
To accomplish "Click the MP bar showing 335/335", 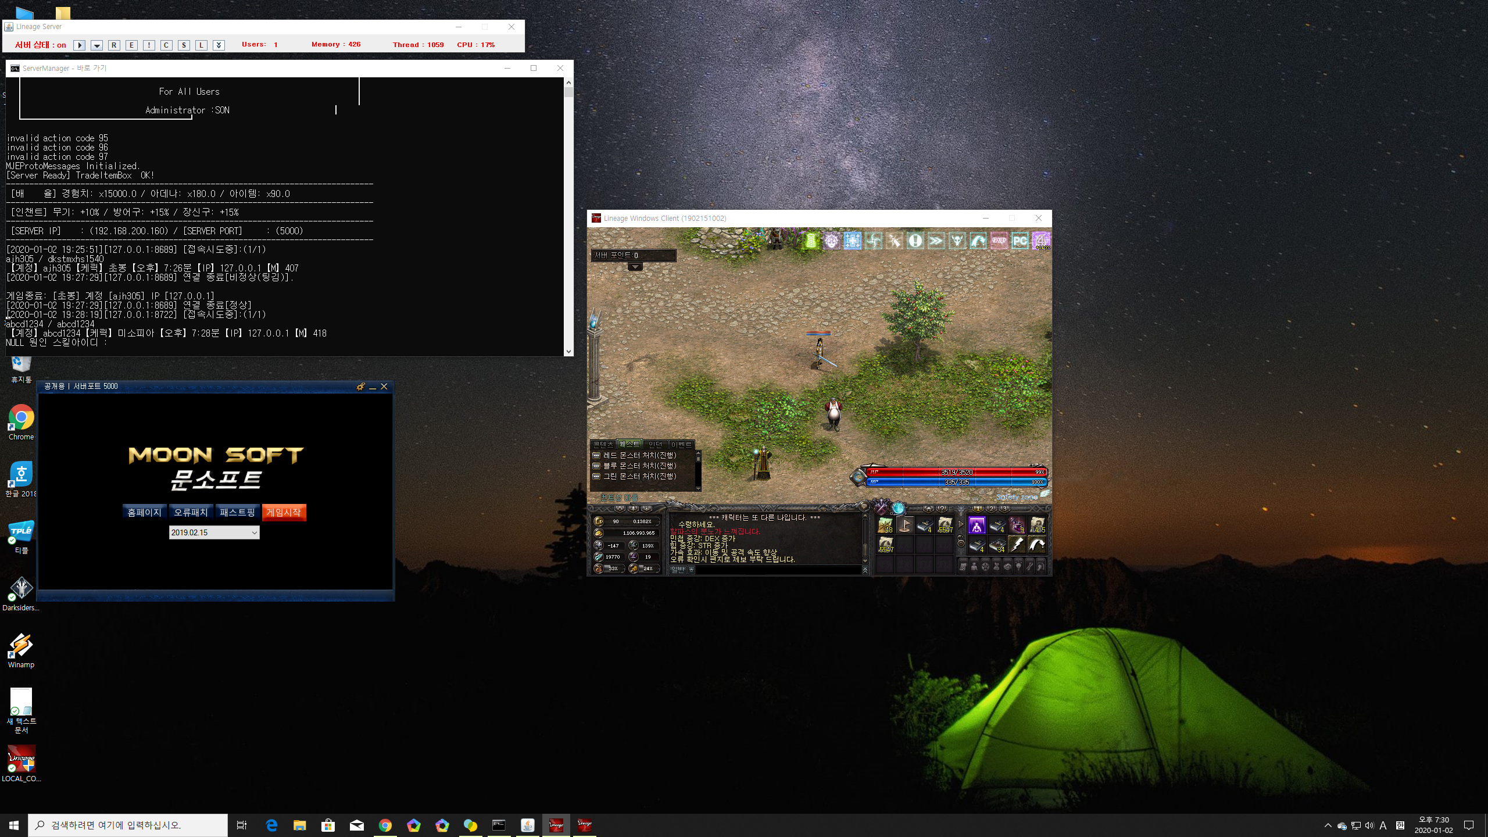I will click(x=956, y=482).
